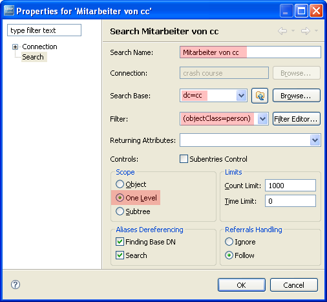Click the parent entry icon beside Search Base
This screenshot has height=302, width=327.
260,96
